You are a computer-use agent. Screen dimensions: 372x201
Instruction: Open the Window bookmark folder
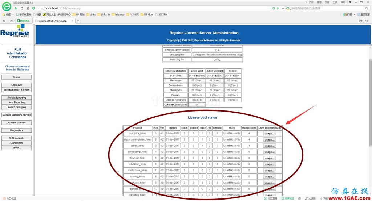(147, 14)
